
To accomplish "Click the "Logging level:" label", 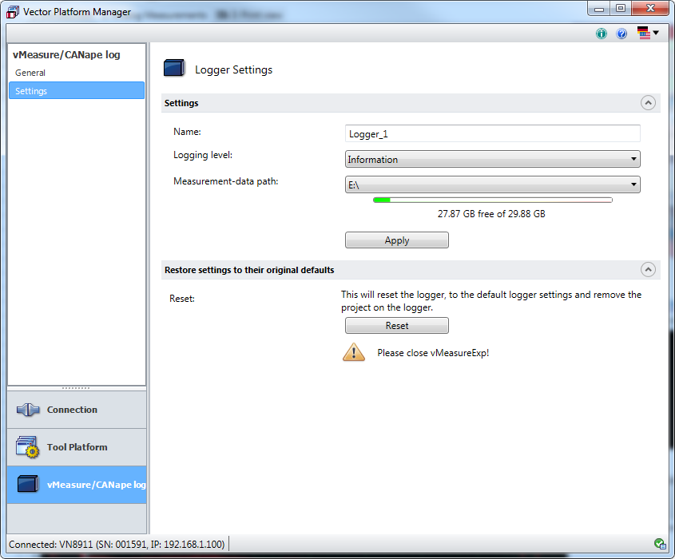I will (x=203, y=155).
